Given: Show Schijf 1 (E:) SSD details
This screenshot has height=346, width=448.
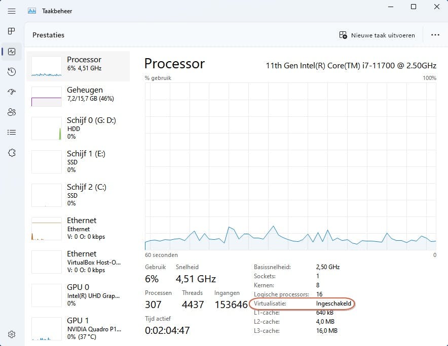Looking at the screenshot, I should click(78, 162).
